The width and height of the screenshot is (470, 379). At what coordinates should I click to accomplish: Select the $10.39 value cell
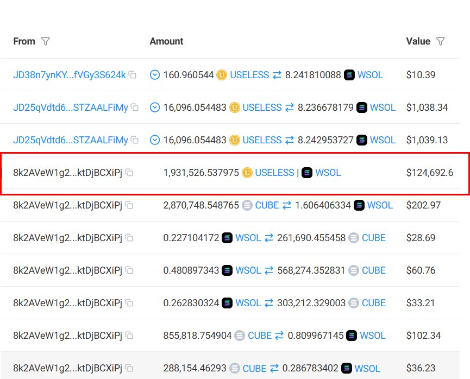pyautogui.click(x=421, y=75)
